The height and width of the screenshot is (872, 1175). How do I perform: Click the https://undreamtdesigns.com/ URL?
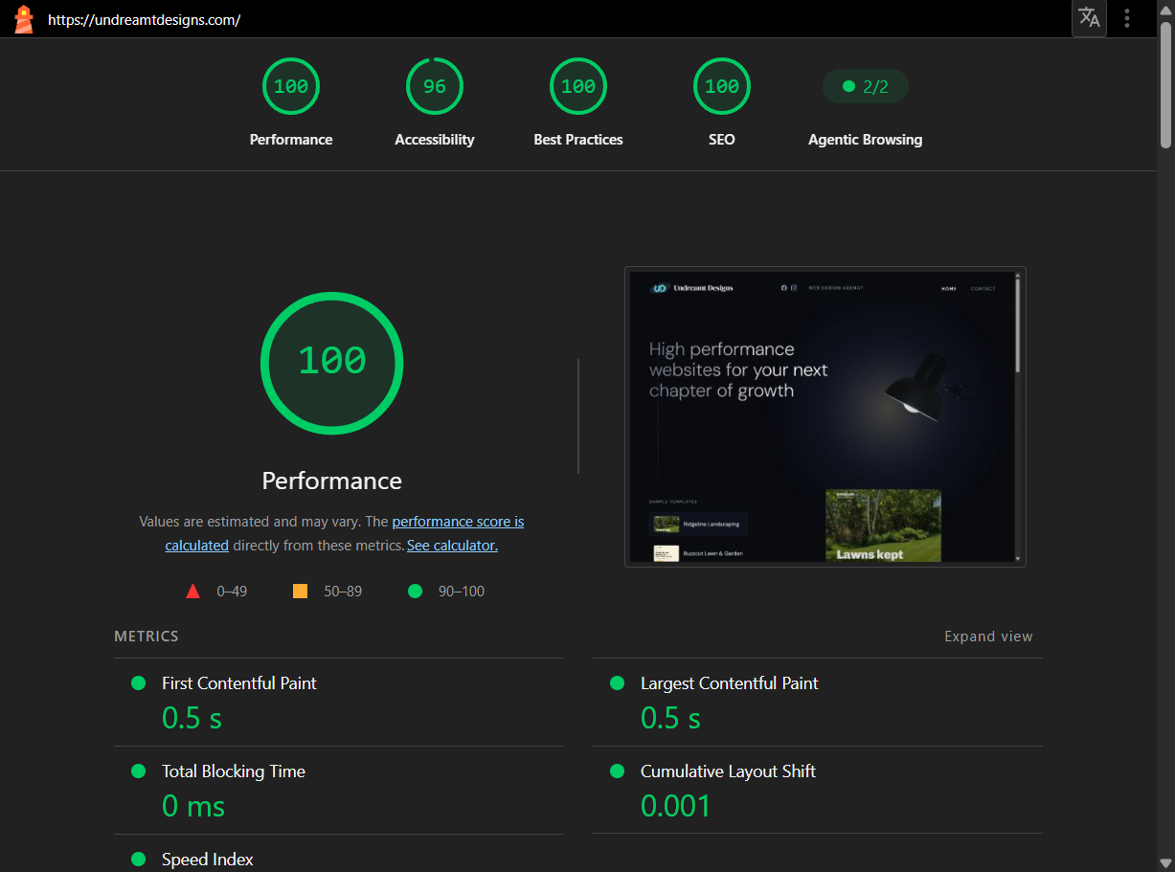tap(144, 19)
